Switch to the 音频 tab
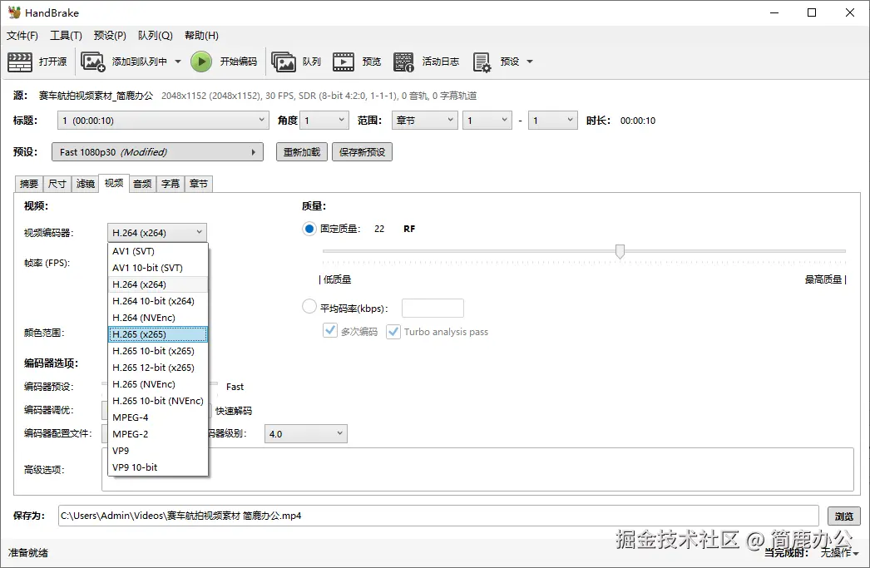The image size is (870, 568). [142, 184]
